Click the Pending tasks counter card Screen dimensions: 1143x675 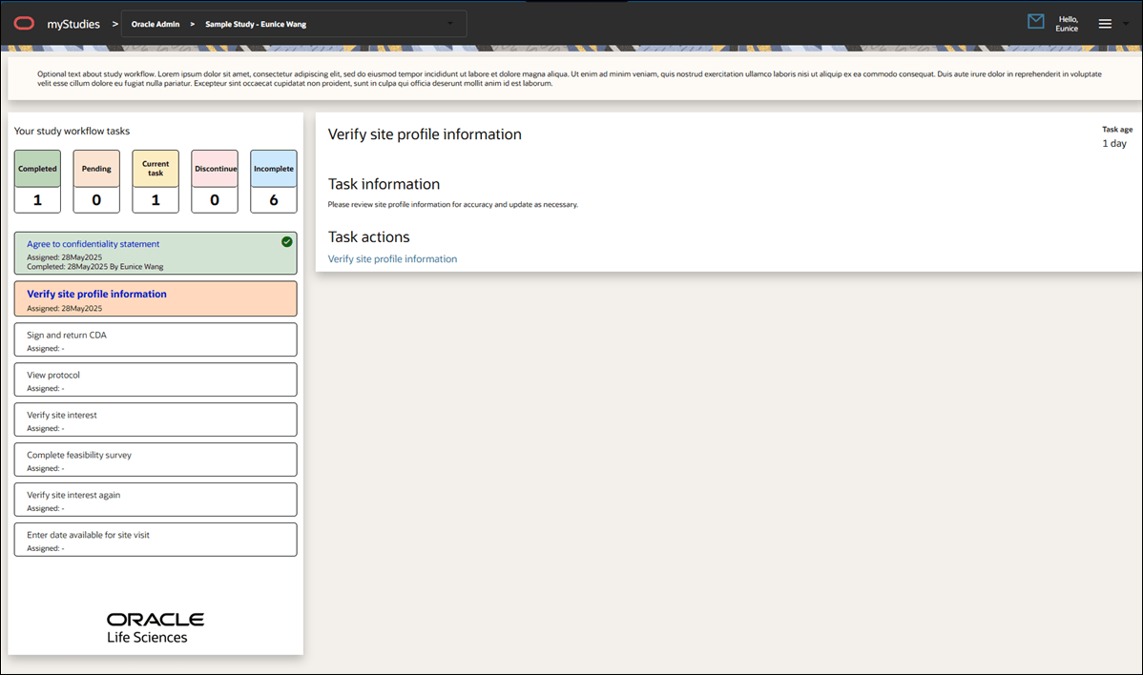pos(95,181)
